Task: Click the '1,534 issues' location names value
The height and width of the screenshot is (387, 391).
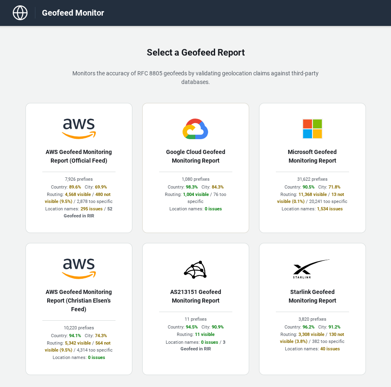Action: pyautogui.click(x=330, y=209)
